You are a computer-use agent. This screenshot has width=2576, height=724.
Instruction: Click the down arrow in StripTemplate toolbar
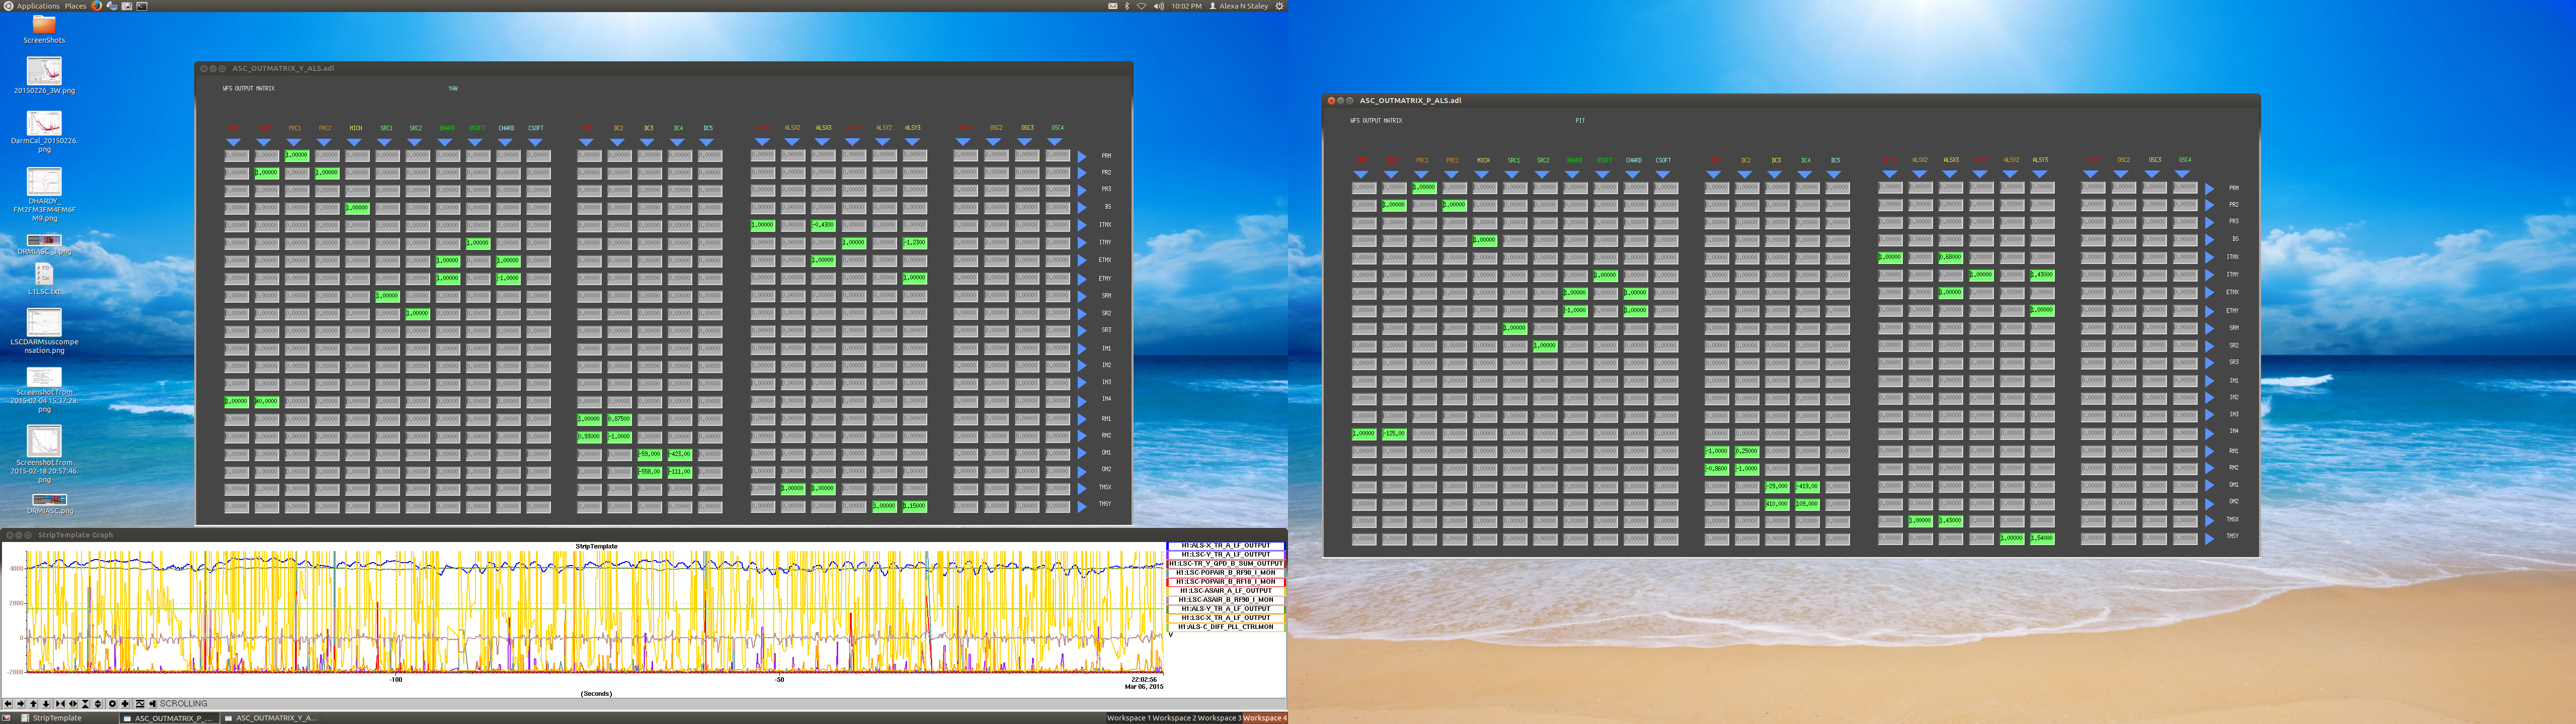(x=46, y=704)
